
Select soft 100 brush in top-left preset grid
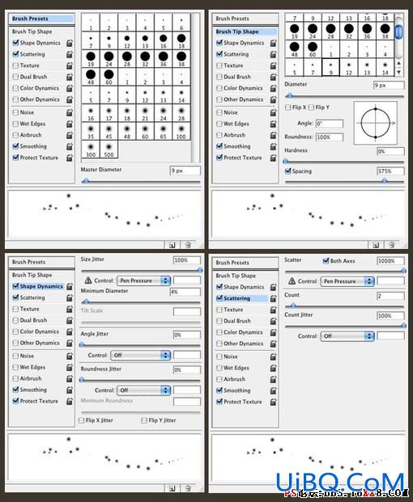pos(181,132)
